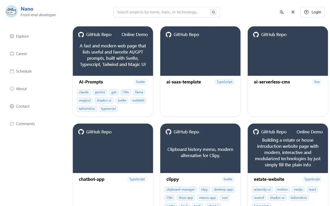Open Online Demo for estate-website
The image size is (330, 206).
click(310, 132)
